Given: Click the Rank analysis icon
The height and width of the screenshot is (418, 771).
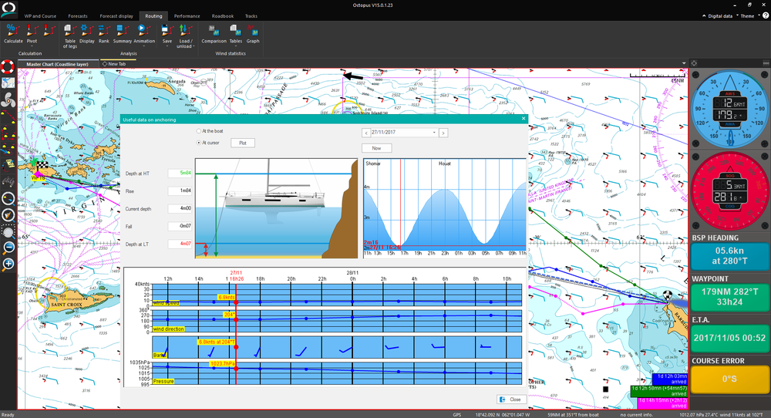Looking at the screenshot, I should pos(105,32).
